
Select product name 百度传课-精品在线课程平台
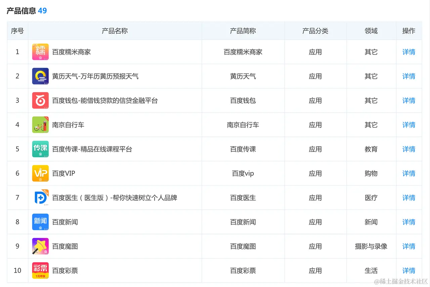tap(92, 149)
